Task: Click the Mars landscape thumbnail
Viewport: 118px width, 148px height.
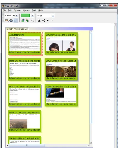Action: [18, 124]
